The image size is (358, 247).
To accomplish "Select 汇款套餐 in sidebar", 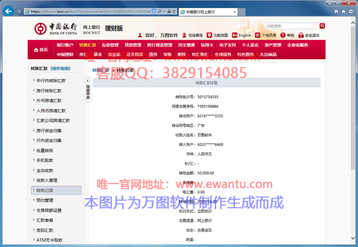I will point(45,220).
